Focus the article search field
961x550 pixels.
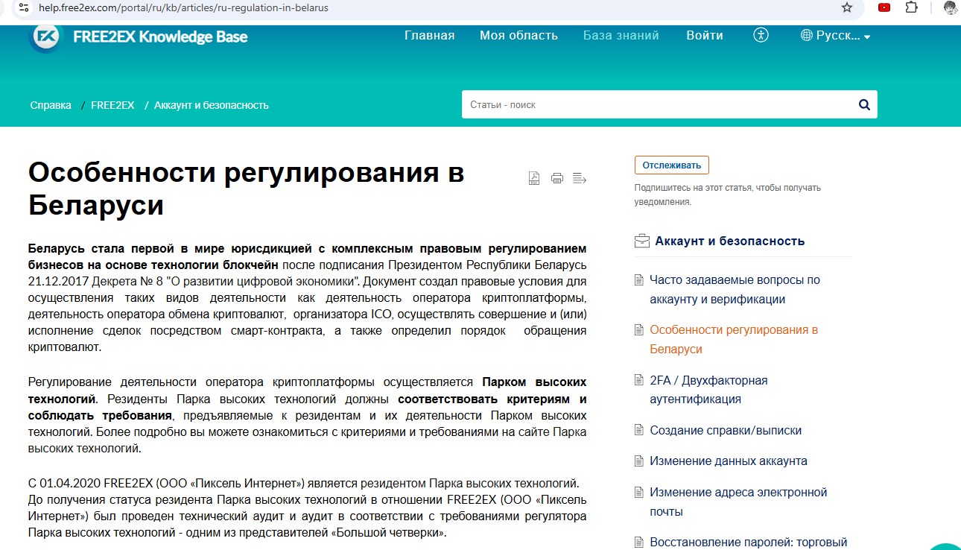coord(656,105)
